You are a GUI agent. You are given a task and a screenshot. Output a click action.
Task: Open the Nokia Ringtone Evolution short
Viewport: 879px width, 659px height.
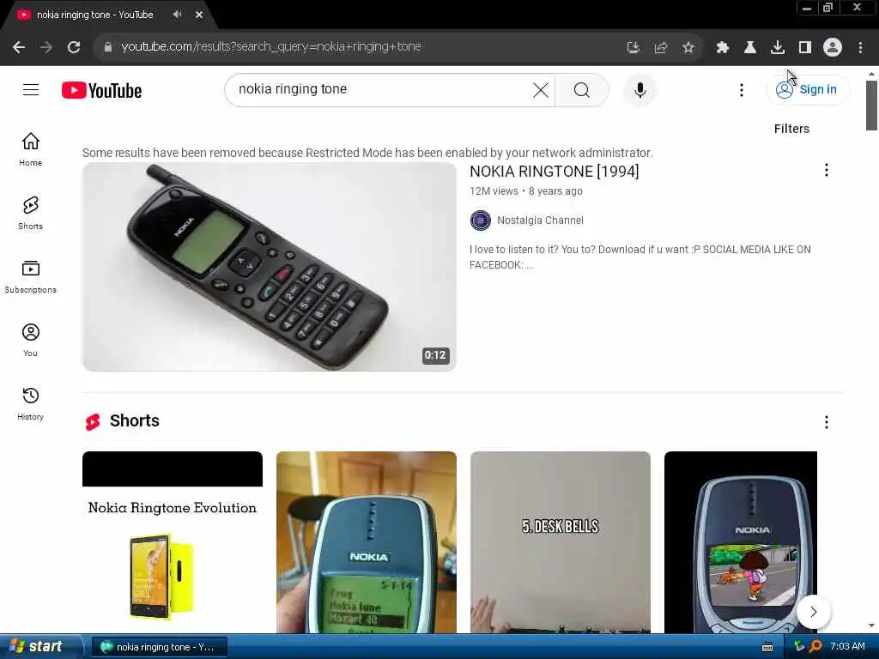(x=172, y=542)
